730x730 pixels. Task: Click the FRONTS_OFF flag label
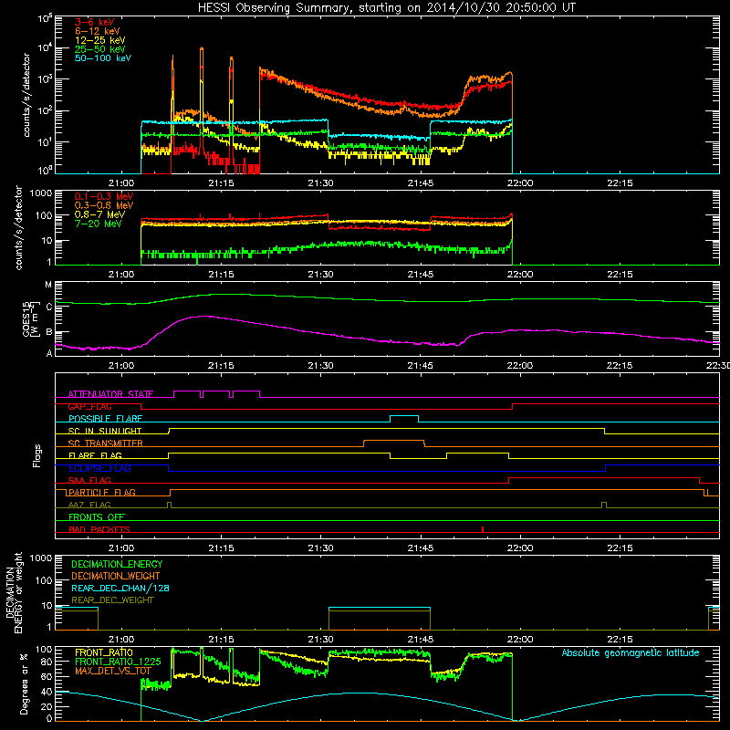click(x=97, y=516)
